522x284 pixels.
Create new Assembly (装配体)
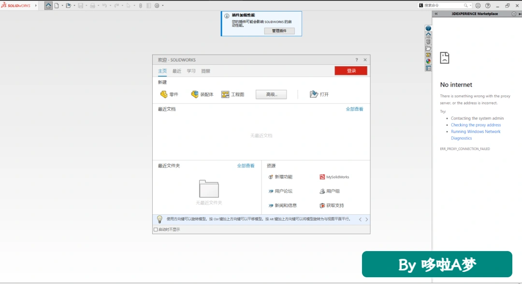pyautogui.click(x=202, y=94)
